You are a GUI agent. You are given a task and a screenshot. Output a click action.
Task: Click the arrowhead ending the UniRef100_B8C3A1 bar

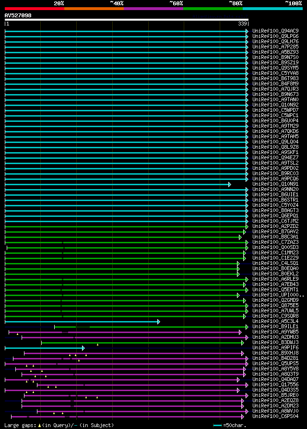[240, 237]
